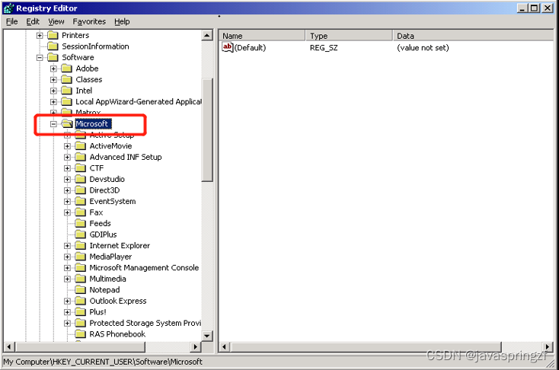Click the Name column header

pyautogui.click(x=262, y=36)
